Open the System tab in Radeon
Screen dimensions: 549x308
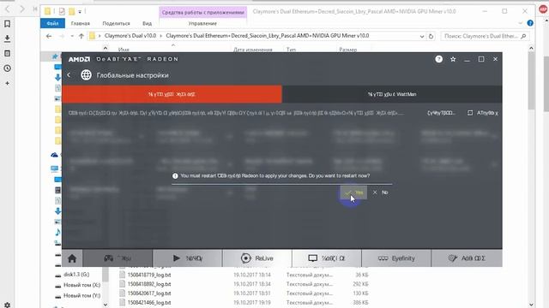(467, 258)
